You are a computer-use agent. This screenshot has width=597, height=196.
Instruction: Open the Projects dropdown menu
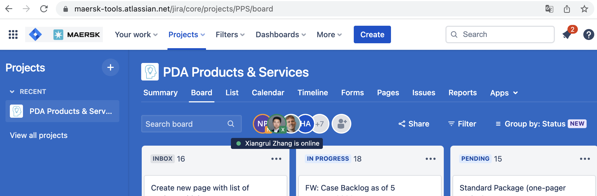[187, 34]
